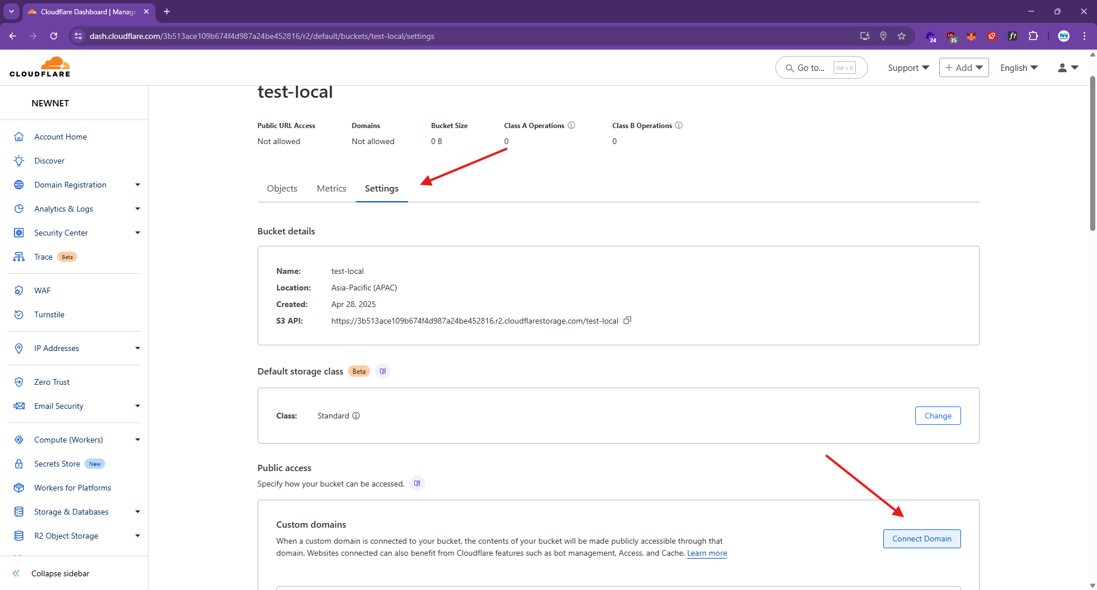1097x590 pixels.
Task: Open a new browser tab
Action: click(167, 11)
